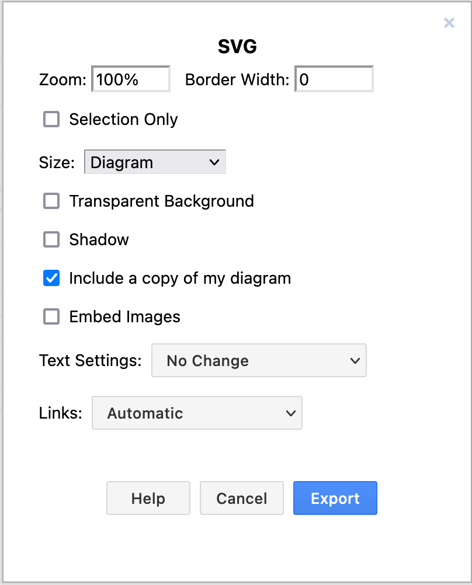Enable Embed Images
472x585 pixels.
[x=51, y=316]
